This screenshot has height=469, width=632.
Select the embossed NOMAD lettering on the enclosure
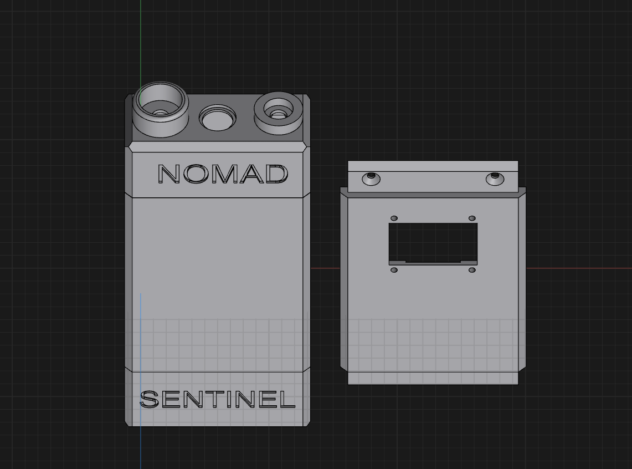223,174
